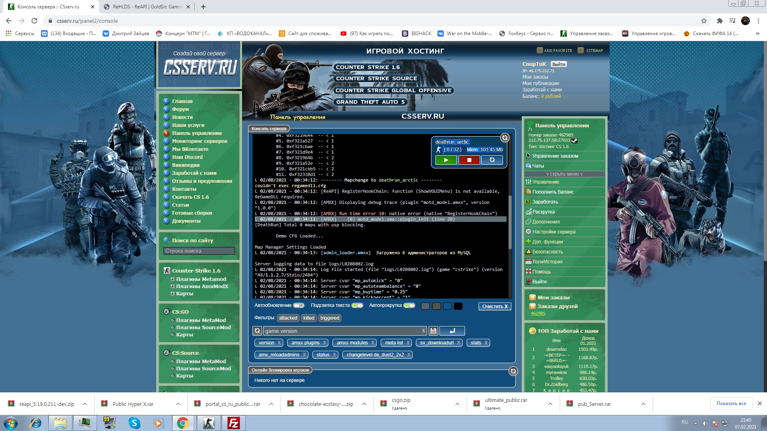This screenshot has height=431, width=767.
Task: Select the COUNTER STRIKE 1.6 hosting banner
Action: [368, 67]
